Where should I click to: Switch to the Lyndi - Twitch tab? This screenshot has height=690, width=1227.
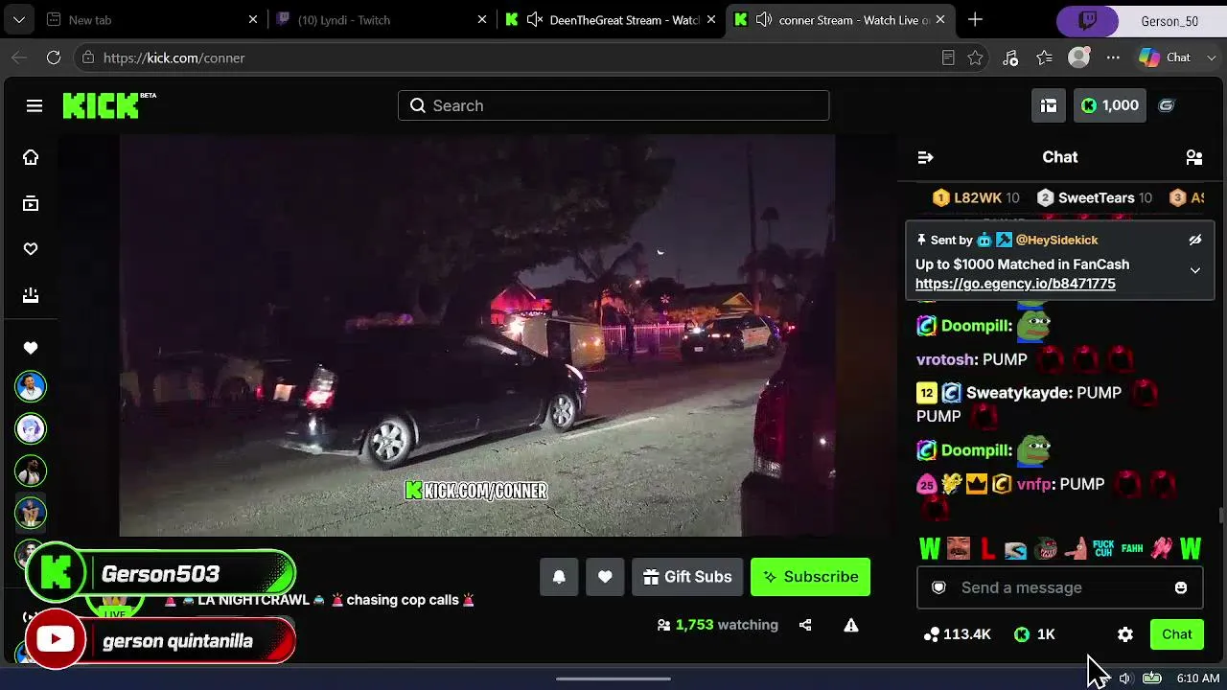tap(382, 20)
